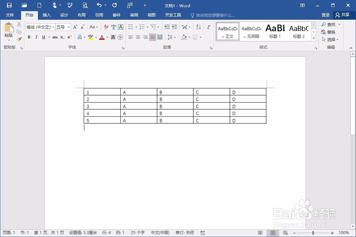Align text left
This screenshot has height=237, width=356.
pos(131,37)
